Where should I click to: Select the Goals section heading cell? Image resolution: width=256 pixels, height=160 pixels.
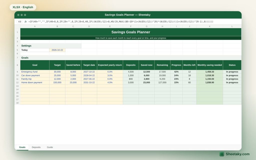click(x=131, y=58)
